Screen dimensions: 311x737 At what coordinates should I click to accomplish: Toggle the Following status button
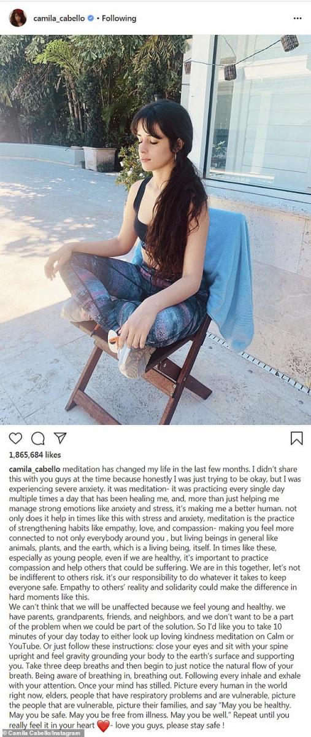(119, 18)
